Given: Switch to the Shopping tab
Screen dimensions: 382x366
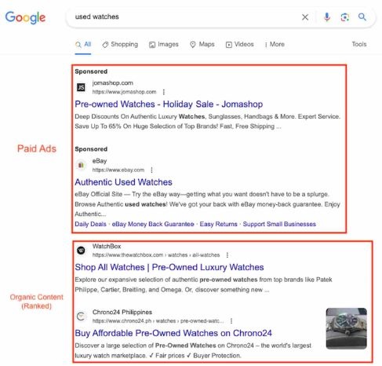Looking at the screenshot, I should (120, 45).
